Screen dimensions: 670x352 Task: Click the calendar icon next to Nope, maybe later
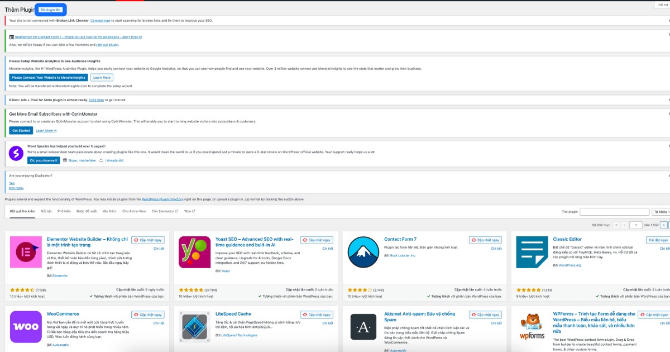click(65, 160)
